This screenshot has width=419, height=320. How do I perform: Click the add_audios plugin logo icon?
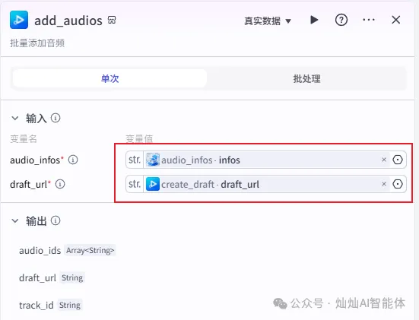[x=19, y=20]
